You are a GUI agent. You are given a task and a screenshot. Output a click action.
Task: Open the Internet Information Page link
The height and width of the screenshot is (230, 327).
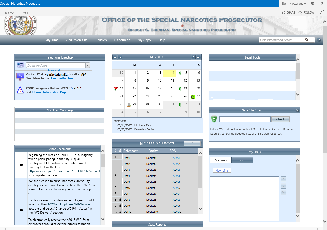[x=49, y=92]
